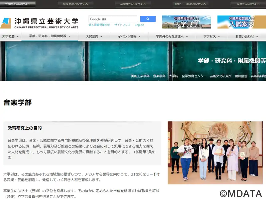Open the 個人情報保護方針 link
The height and width of the screenshot is (199, 266).
pos(99,25)
